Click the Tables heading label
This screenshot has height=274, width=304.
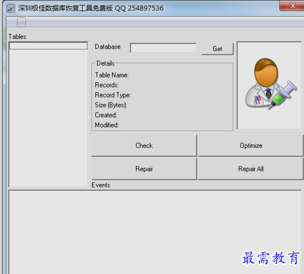coord(17,37)
